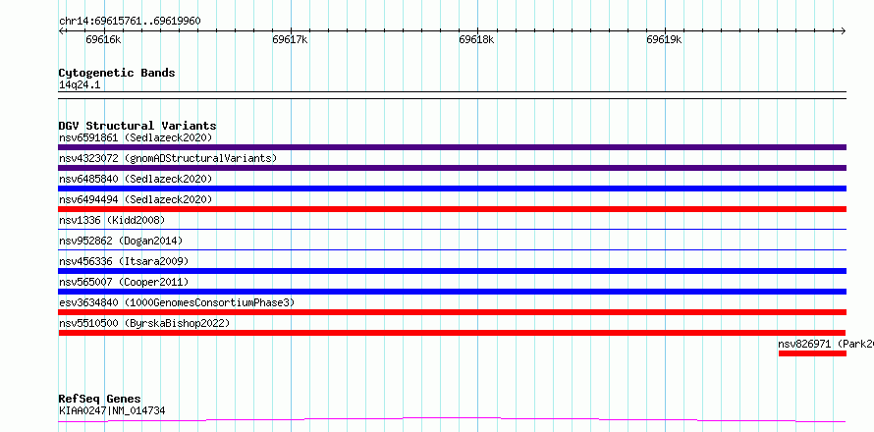Click the esv3634840 (1000GenomesConsortiumPhase3) label
This screenshot has width=874, height=432.
point(177,302)
